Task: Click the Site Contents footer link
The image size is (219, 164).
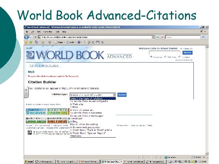Action: [138, 125]
